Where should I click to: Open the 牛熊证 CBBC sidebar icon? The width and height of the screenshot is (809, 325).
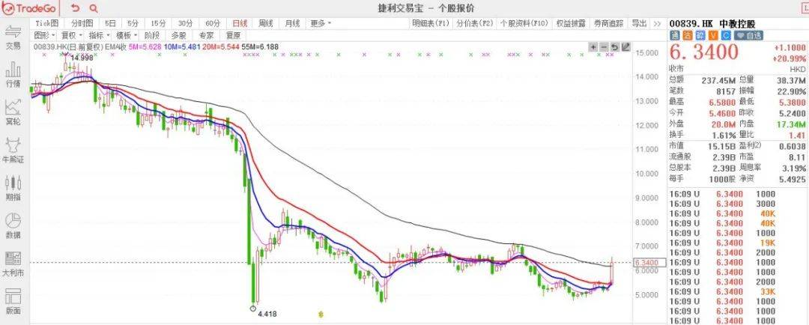coord(13,151)
